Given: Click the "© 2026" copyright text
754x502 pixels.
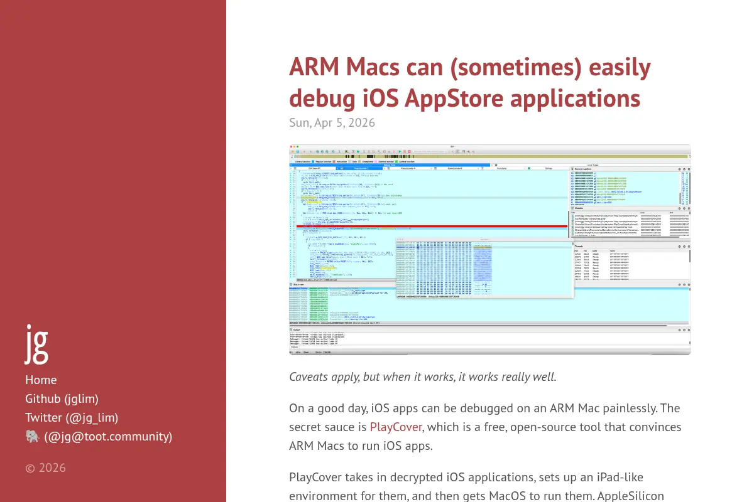Looking at the screenshot, I should click(45, 467).
